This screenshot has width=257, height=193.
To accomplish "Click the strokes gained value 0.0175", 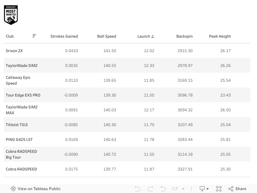I will click(71, 169).
